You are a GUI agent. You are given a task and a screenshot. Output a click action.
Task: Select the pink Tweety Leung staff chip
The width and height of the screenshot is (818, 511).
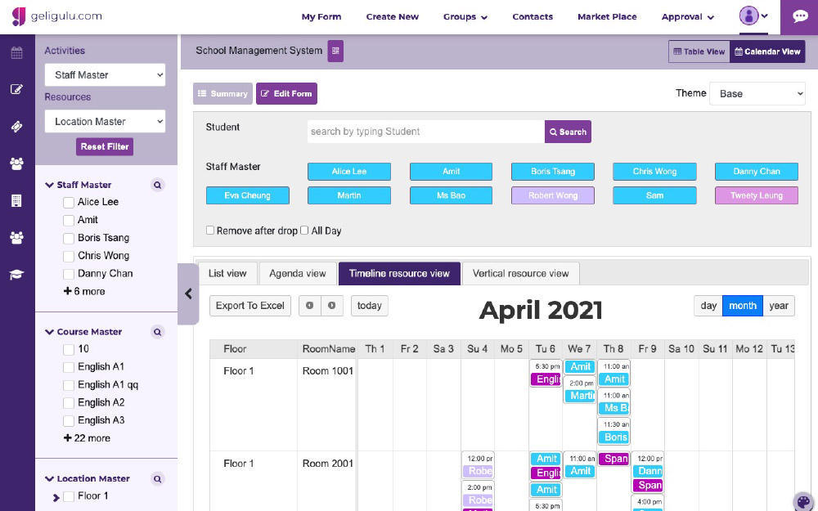pos(757,195)
